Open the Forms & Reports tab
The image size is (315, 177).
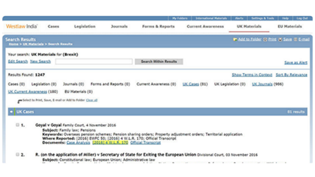(x=158, y=27)
